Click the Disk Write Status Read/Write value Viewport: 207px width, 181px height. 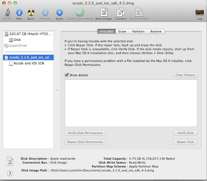tap(137, 163)
